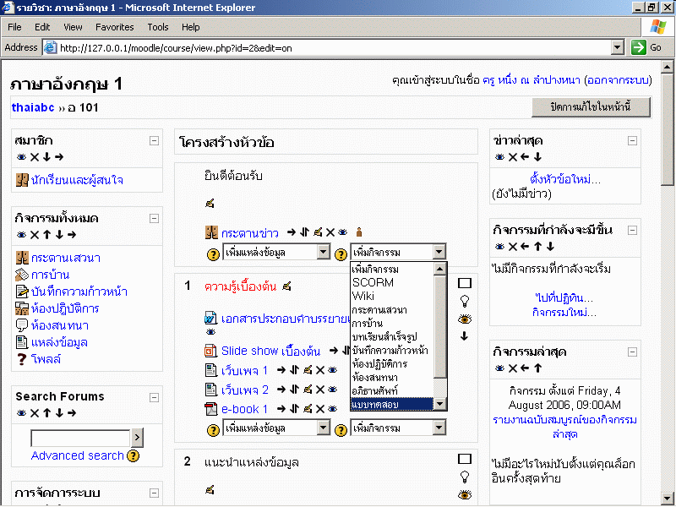
Task: Delete the เว็บเพจ 1 resource
Action: point(320,370)
